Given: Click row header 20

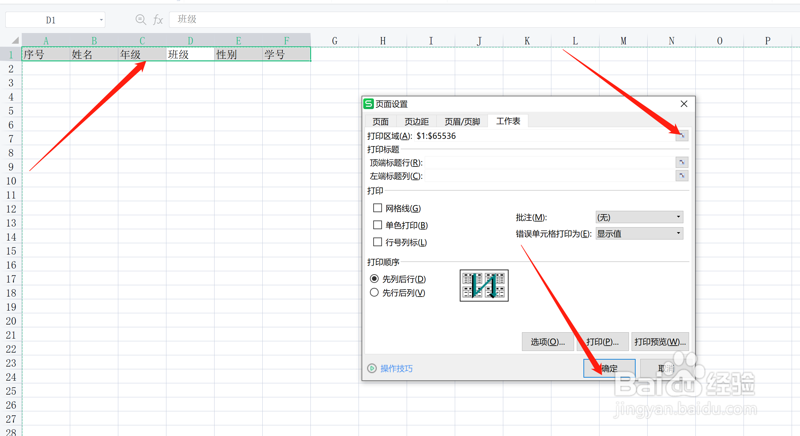Looking at the screenshot, I should (11, 321).
